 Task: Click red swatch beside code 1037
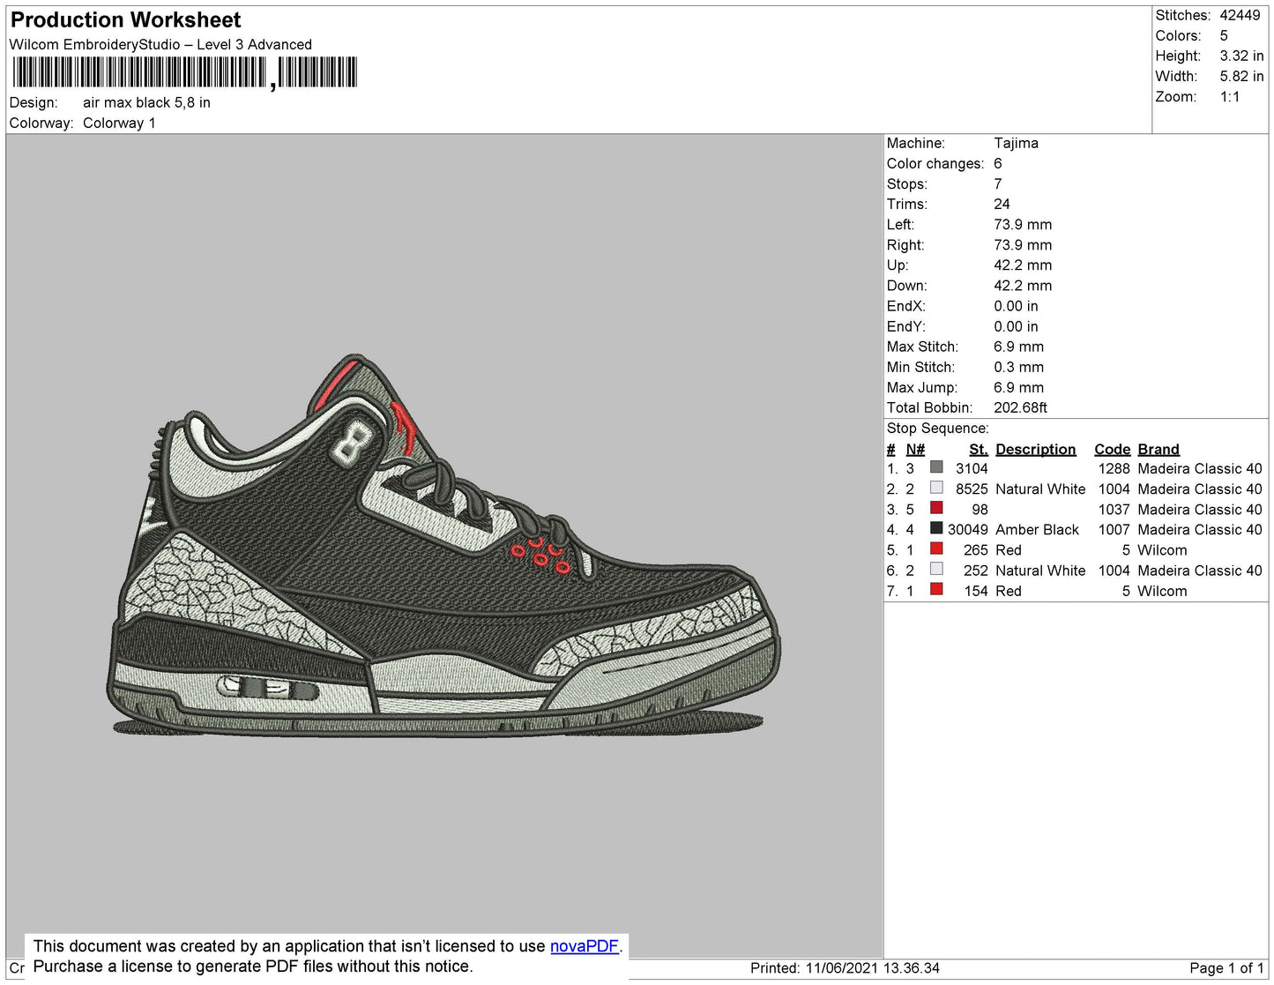pos(936,509)
